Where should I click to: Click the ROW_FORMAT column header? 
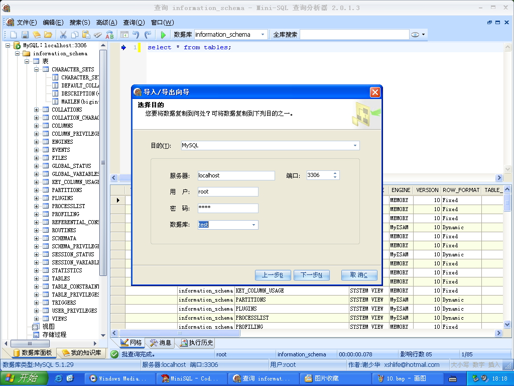pos(461,190)
